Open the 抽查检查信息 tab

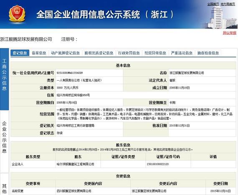[208, 53]
